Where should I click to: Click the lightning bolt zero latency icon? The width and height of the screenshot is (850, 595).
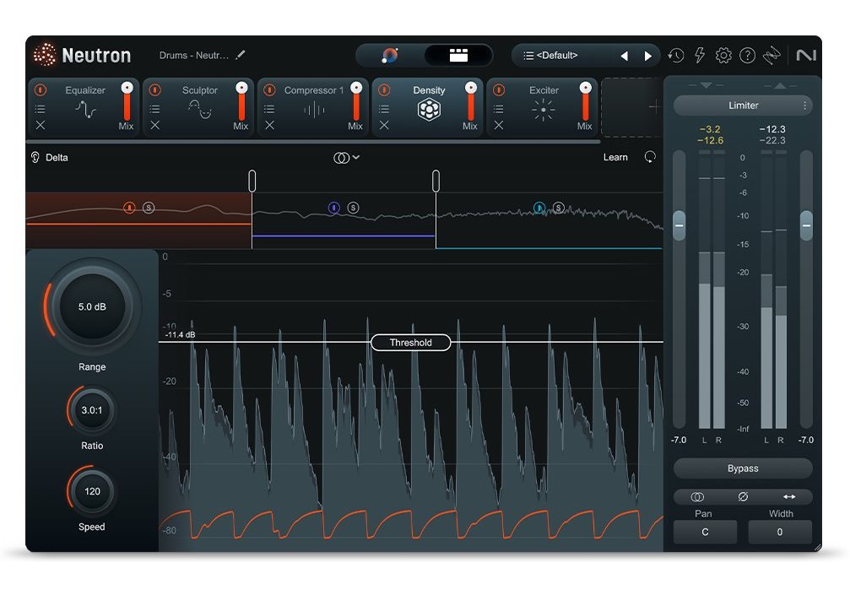[699, 55]
